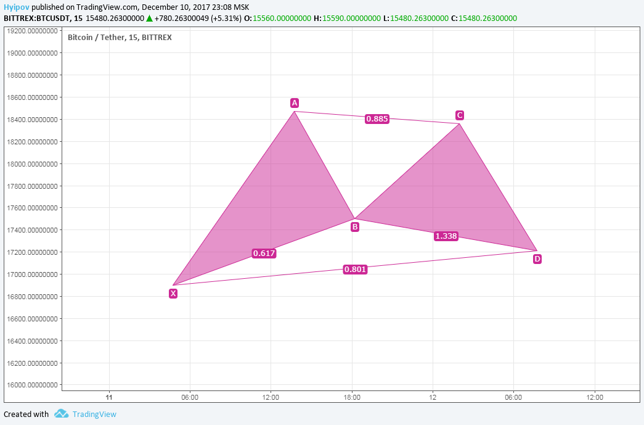Select pattern point label A
The height and width of the screenshot is (425, 644).
(x=295, y=103)
